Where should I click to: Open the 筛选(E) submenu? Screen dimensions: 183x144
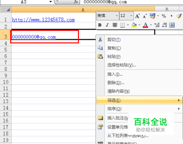coord(139,100)
